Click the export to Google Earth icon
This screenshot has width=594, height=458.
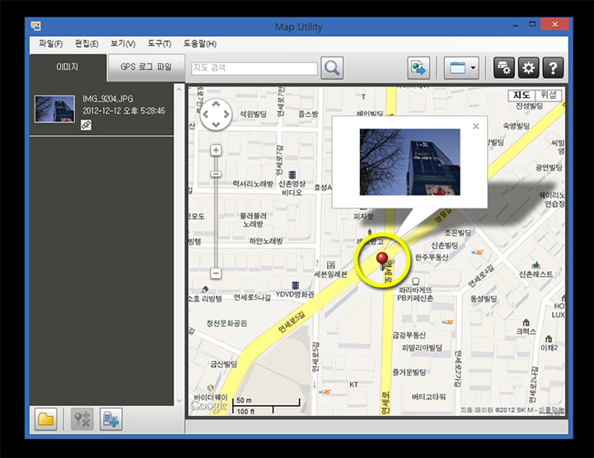click(x=419, y=68)
